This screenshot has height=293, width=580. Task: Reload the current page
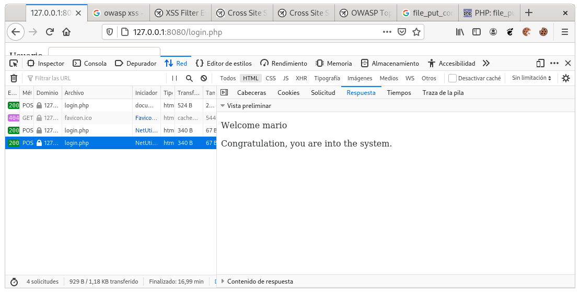click(50, 32)
